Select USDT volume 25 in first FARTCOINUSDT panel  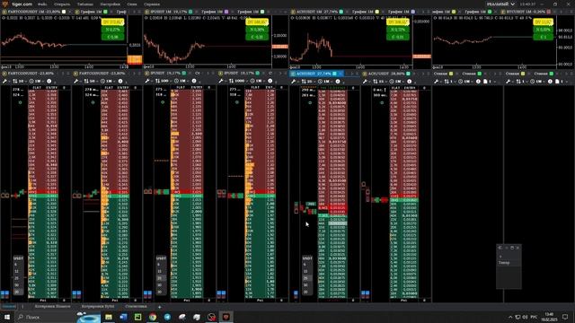point(17,278)
